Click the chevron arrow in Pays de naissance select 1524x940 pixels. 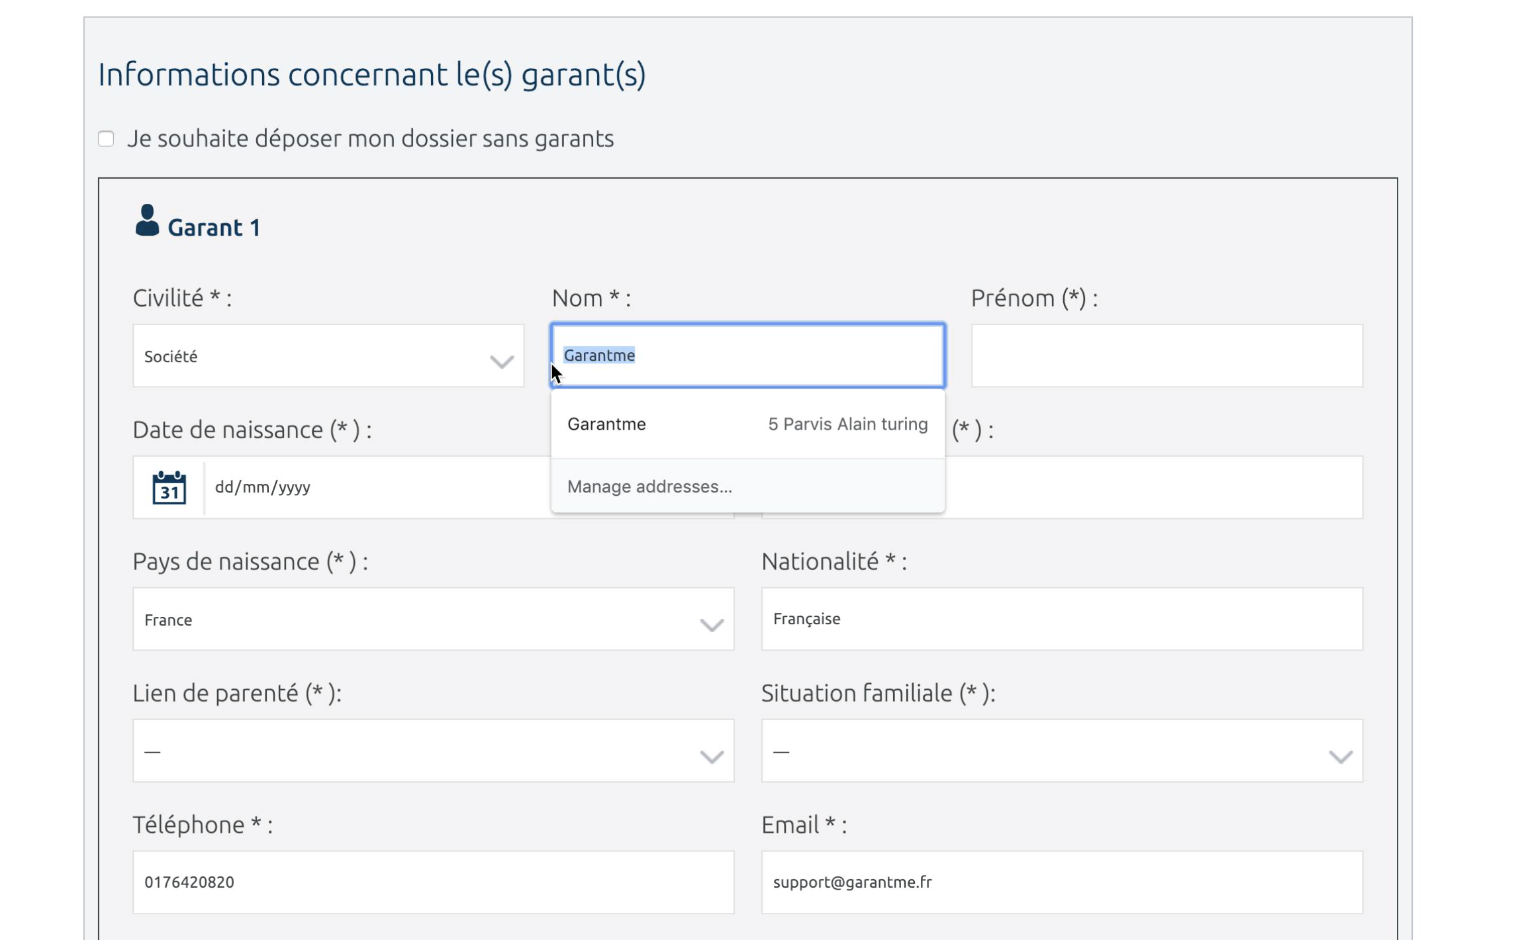(x=712, y=625)
